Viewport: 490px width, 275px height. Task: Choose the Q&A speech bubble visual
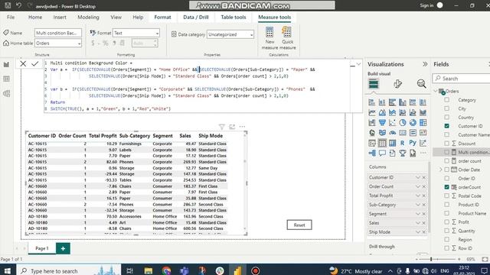coord(382,153)
